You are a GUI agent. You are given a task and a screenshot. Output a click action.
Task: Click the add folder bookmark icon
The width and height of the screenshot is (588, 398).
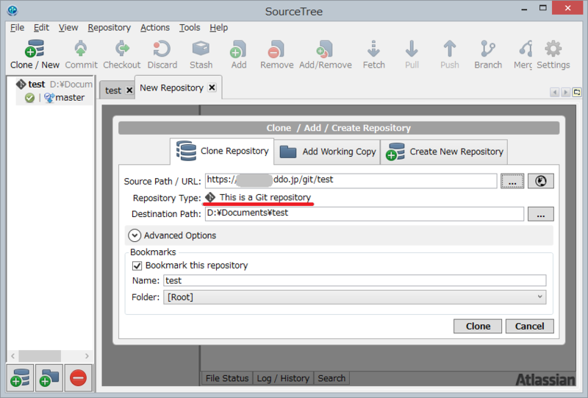point(49,377)
